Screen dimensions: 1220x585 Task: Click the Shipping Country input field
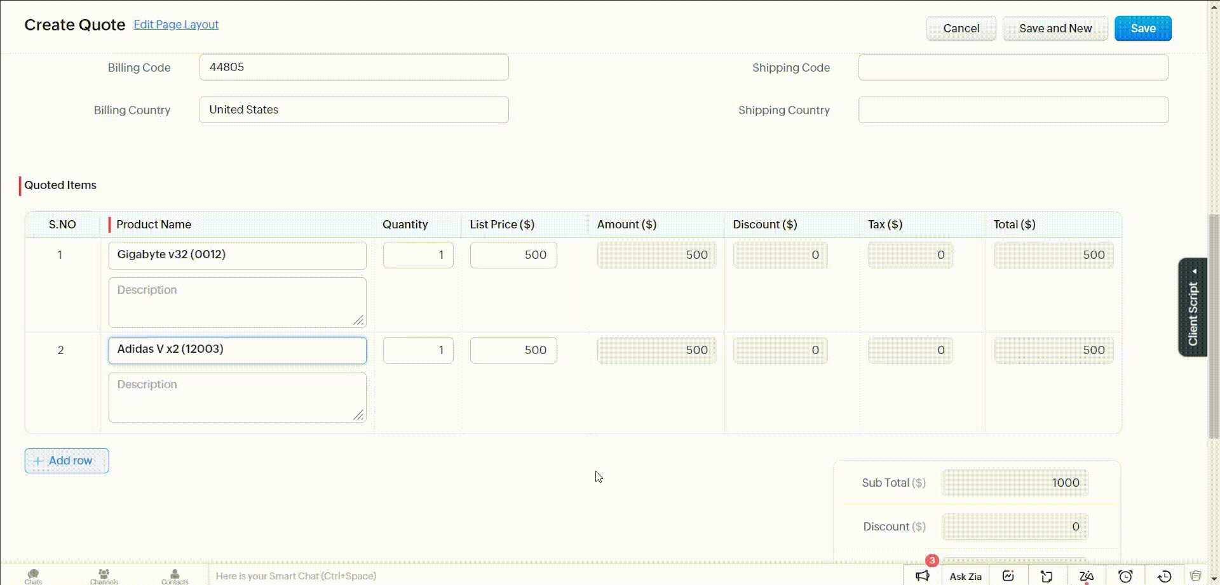pyautogui.click(x=1013, y=110)
